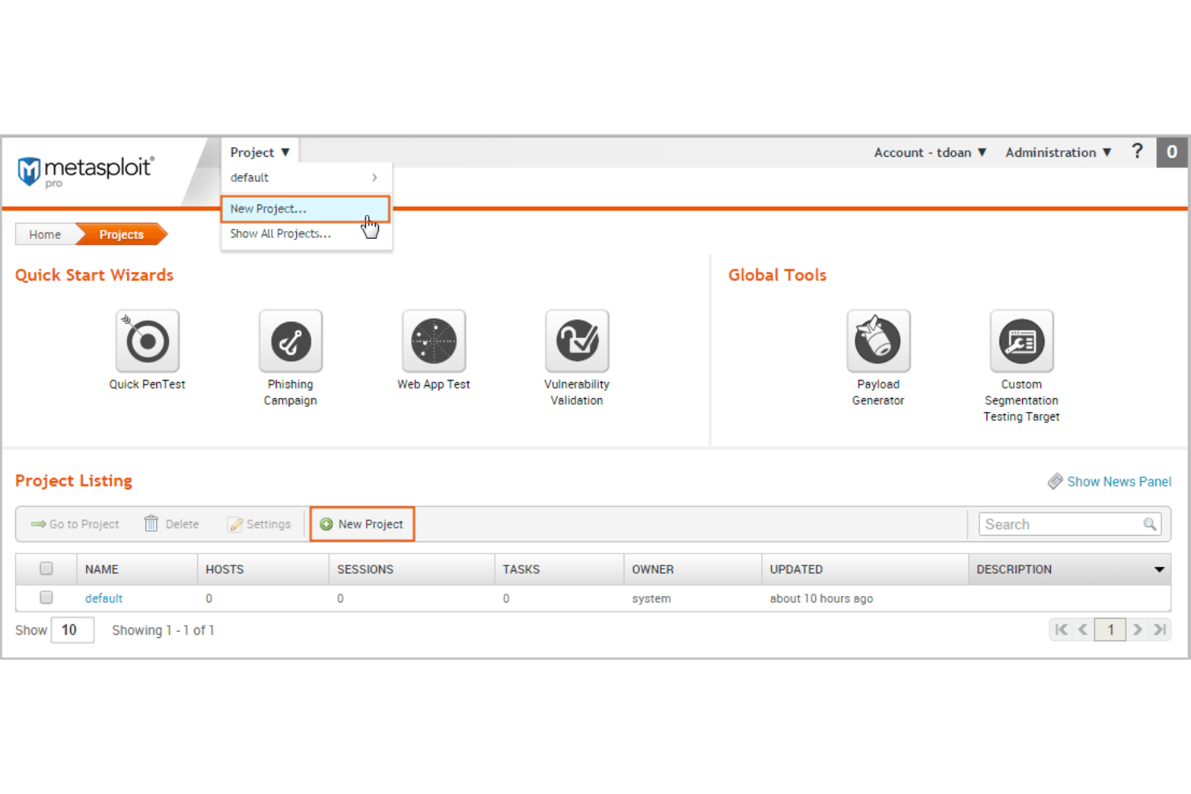Image resolution: width=1191 pixels, height=794 pixels.
Task: Click the 'Showing 1 - 1 of 1' text
Action: point(163,630)
